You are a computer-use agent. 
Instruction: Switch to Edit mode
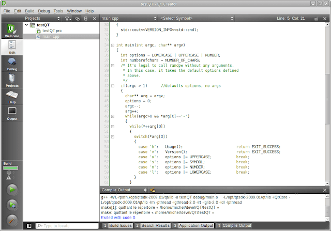[x=12, y=47]
